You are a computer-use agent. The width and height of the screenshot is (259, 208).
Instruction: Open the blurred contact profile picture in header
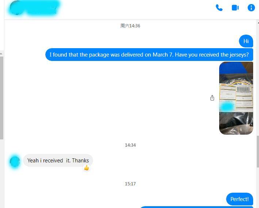click(x=16, y=8)
